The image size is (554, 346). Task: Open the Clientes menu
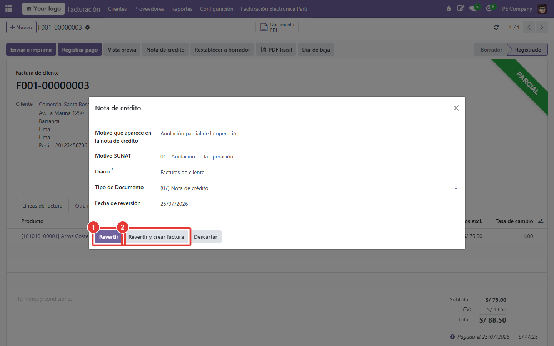coord(117,9)
